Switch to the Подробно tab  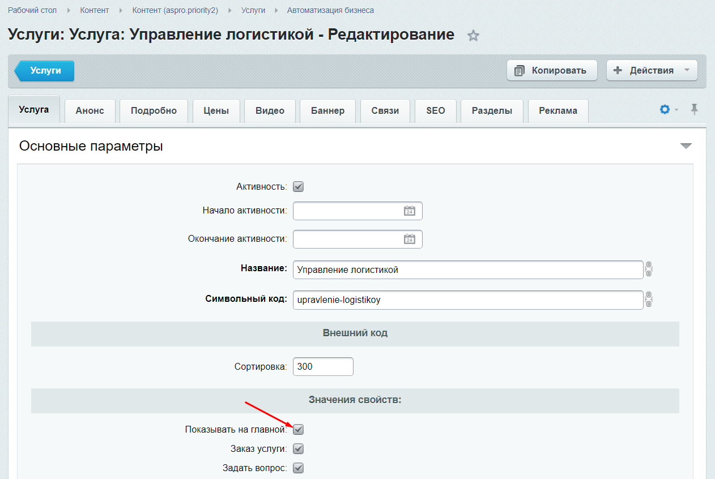pyautogui.click(x=154, y=111)
